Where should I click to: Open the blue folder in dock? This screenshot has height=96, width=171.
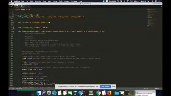[116, 93]
